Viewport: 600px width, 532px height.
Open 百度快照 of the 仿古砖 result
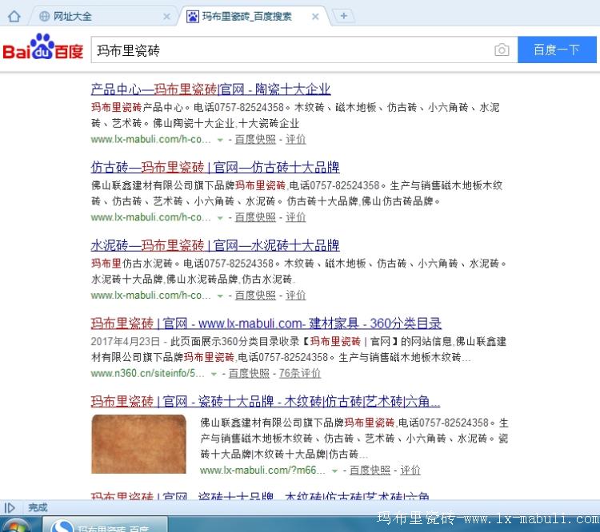(255, 217)
